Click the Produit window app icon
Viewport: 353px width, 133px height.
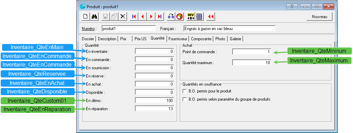[83, 6]
